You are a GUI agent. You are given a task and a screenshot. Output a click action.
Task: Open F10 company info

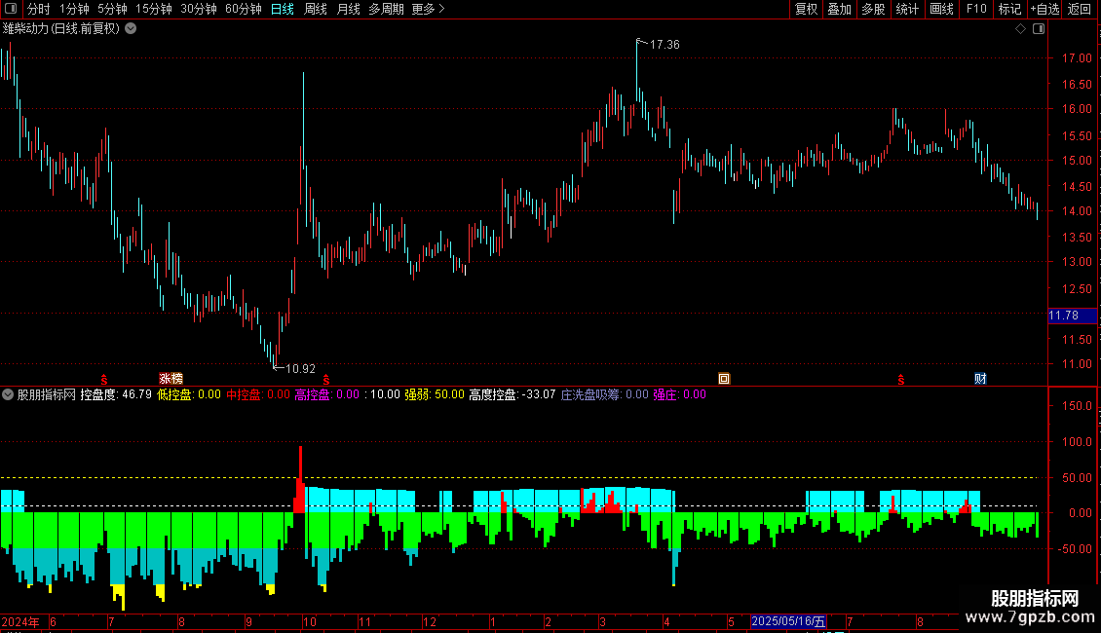(x=976, y=9)
